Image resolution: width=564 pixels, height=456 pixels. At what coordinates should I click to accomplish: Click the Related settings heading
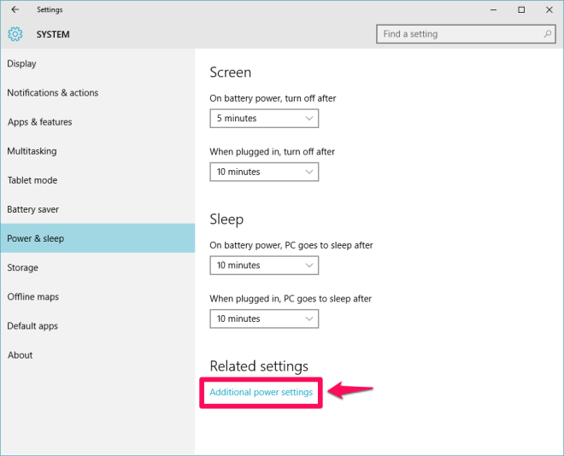tap(259, 365)
